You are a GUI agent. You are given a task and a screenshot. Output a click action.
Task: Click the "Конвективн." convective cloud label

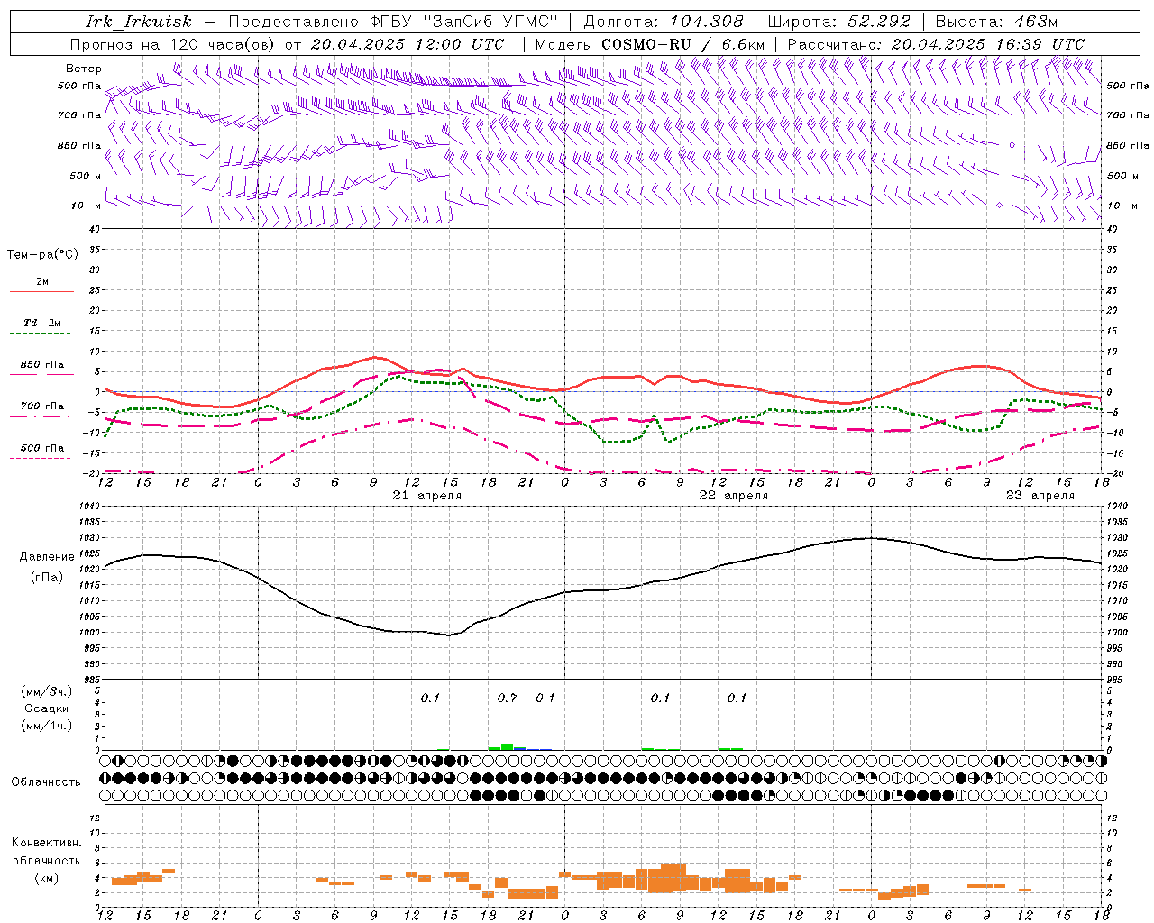(46, 843)
